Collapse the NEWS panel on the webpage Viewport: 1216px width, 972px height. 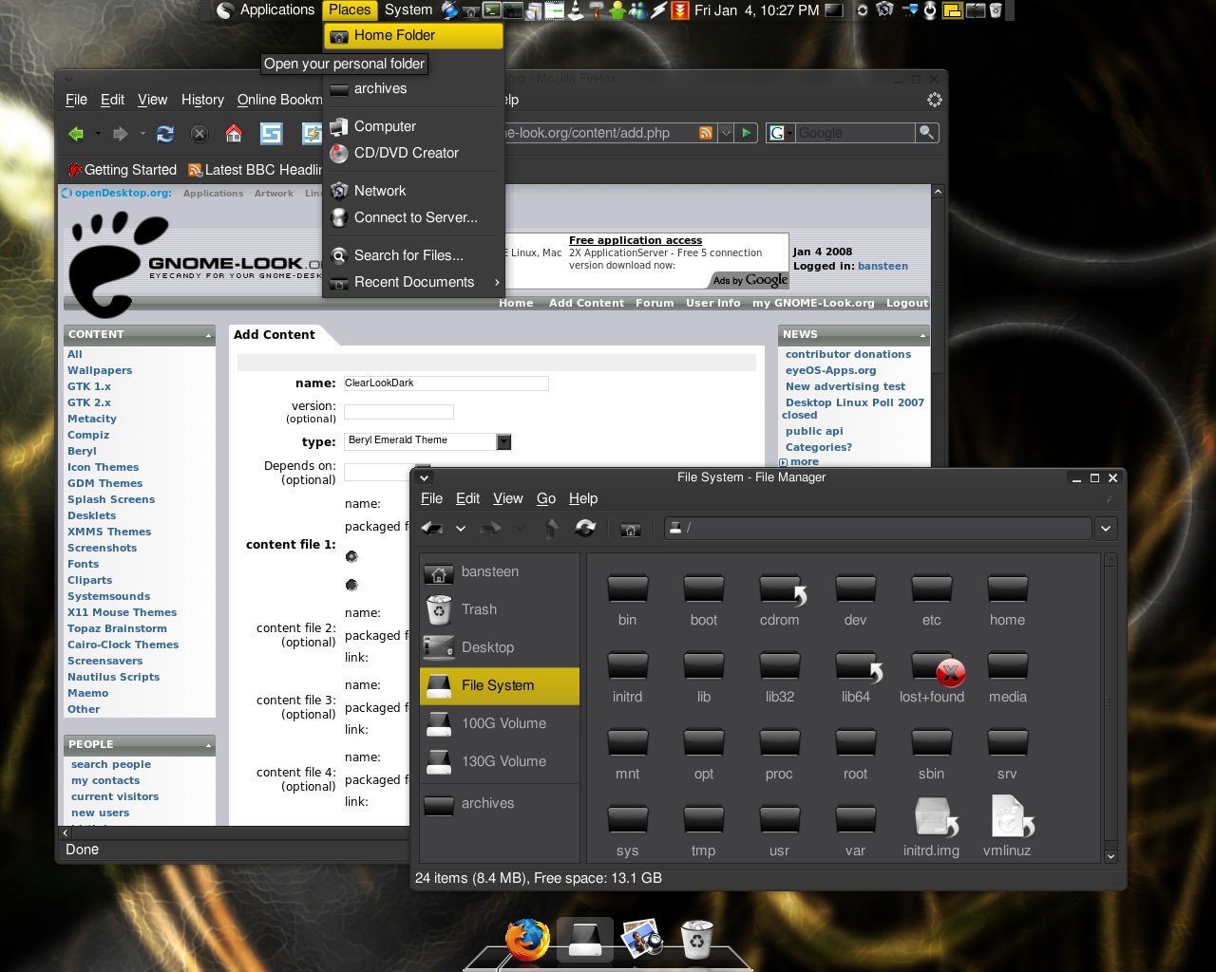click(922, 335)
